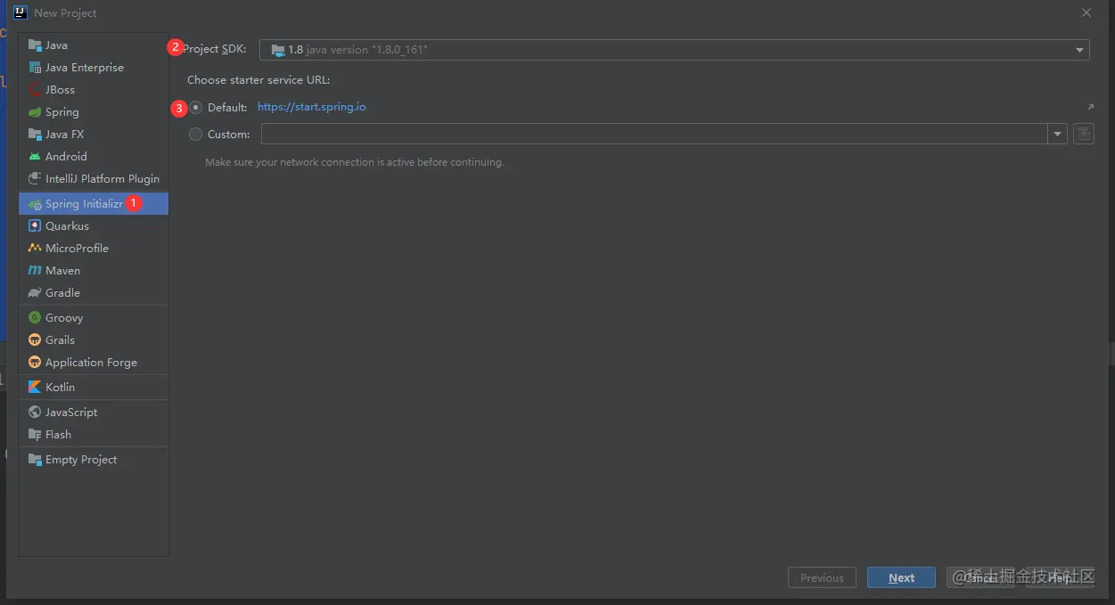1115x605 pixels.
Task: Open the https://start.spring.io link
Action: pyautogui.click(x=311, y=107)
